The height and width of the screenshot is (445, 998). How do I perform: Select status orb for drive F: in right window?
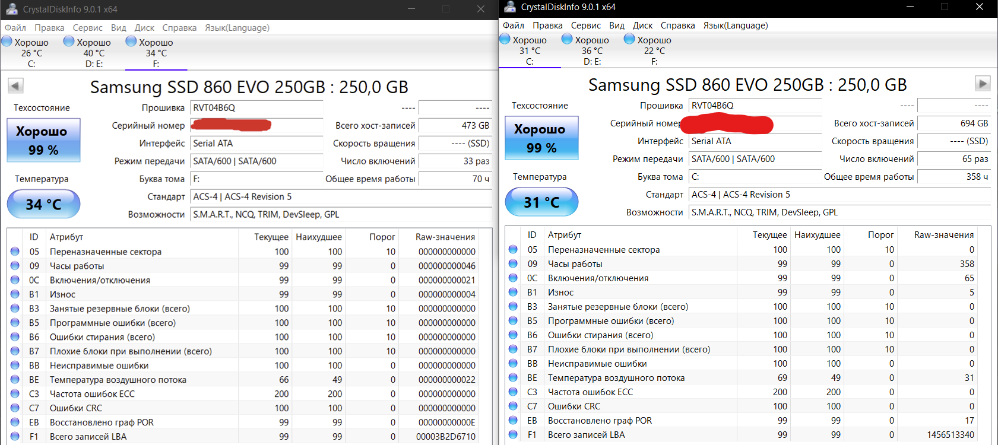point(629,39)
